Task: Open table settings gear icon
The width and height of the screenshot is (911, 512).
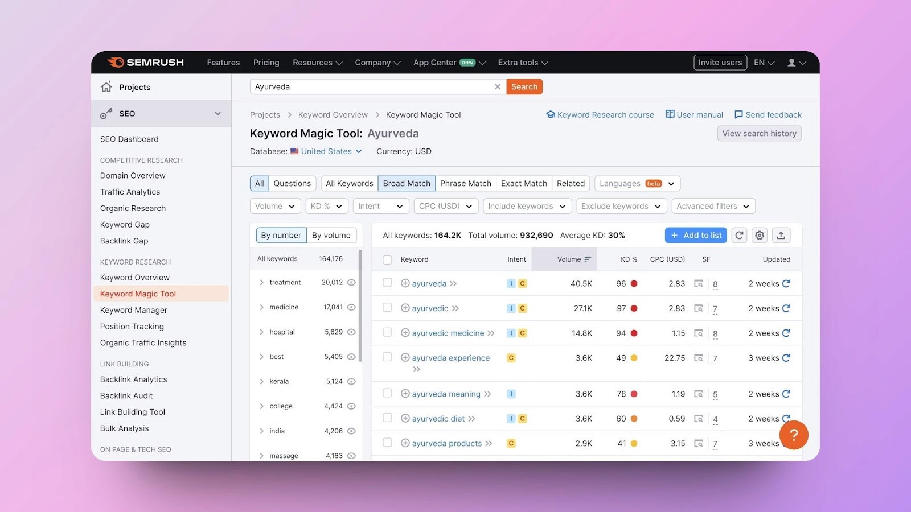Action: tap(760, 235)
